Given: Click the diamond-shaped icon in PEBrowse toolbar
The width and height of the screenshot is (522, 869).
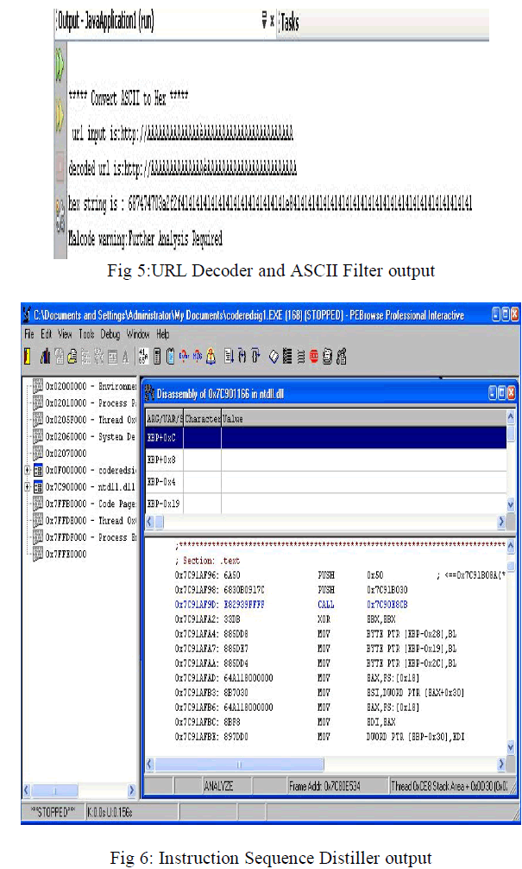Looking at the screenshot, I should click(x=274, y=353).
